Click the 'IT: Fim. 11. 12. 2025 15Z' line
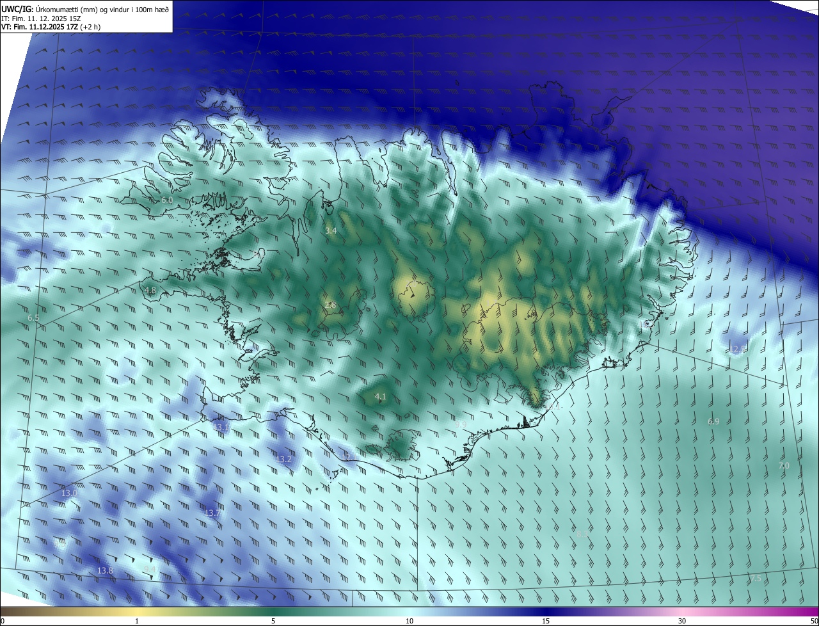This screenshot has width=819, height=626. tap(41, 18)
